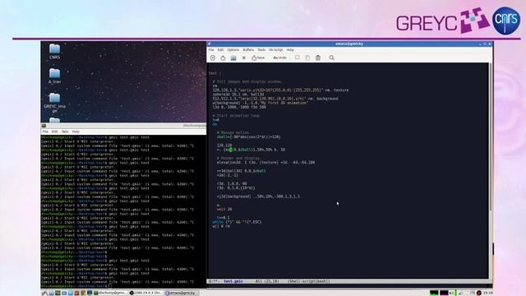Viewport: 526px width, 296px height.
Task: Open the Edit menu in the terminal window
Action: [x=55, y=132]
